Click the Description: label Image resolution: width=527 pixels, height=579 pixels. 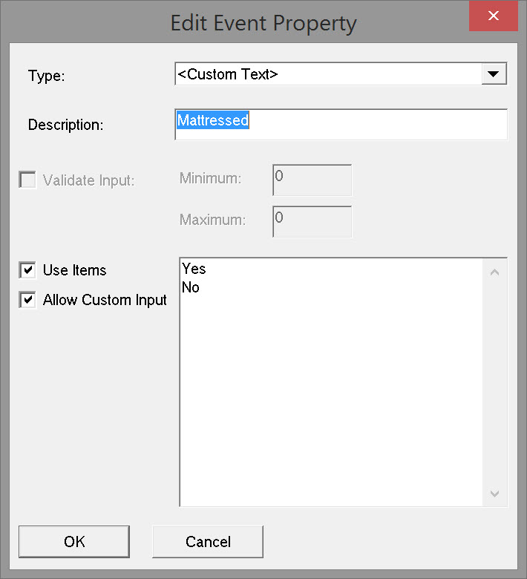coord(65,125)
